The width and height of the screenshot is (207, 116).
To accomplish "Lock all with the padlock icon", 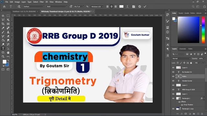I will [191, 63].
